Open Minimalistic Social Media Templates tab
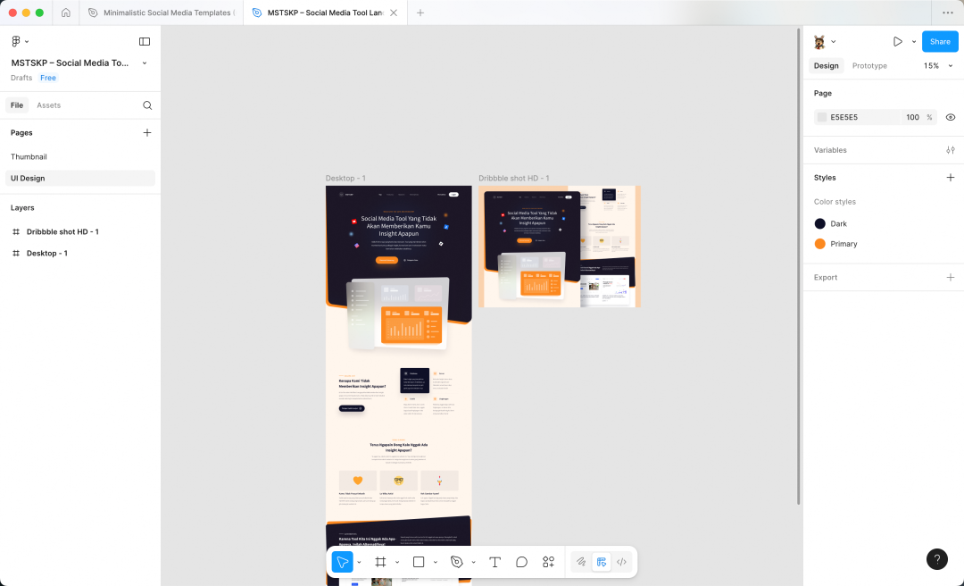The height and width of the screenshot is (586, 964). click(x=162, y=13)
